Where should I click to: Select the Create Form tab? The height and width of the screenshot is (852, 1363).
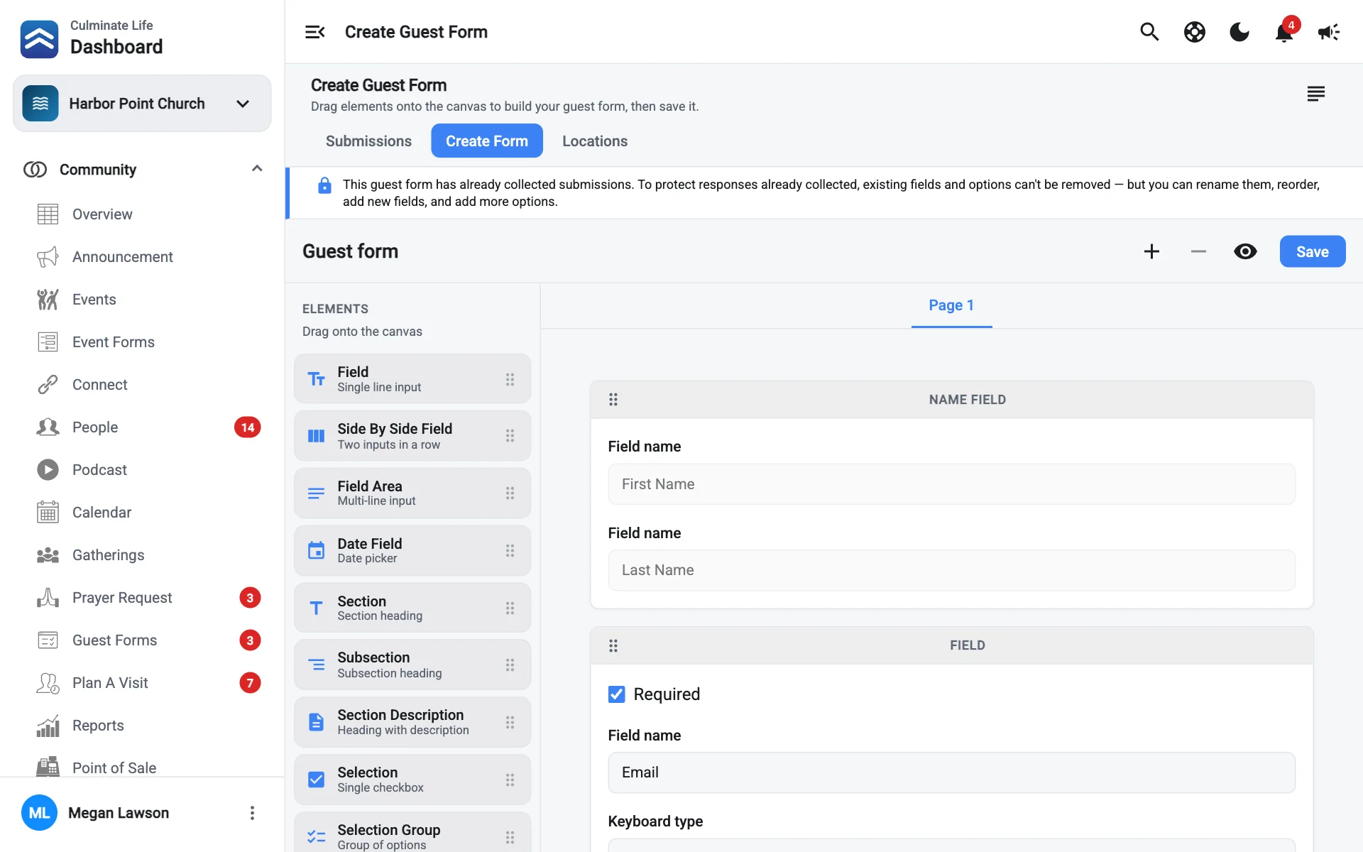pyautogui.click(x=487, y=141)
